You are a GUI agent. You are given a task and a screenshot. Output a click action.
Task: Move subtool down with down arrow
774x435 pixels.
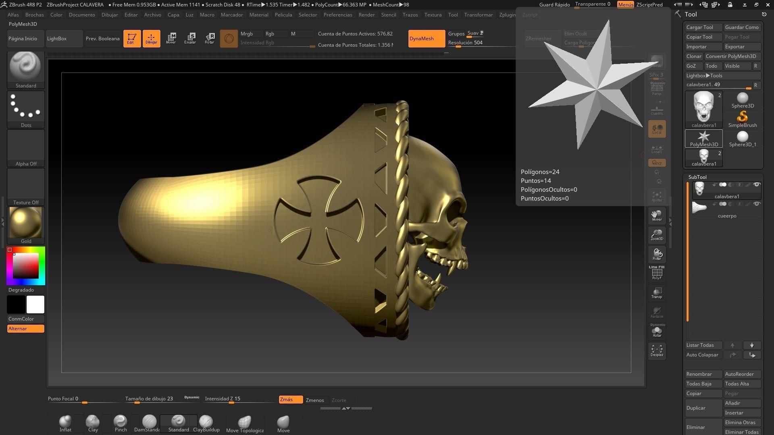point(752,345)
